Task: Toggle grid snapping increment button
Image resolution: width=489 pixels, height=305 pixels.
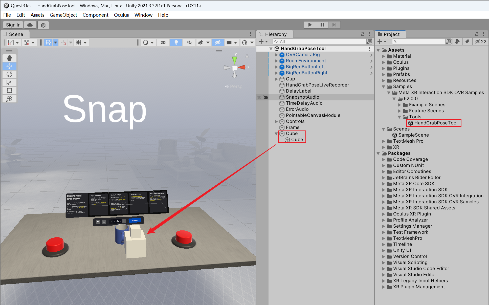Action: pos(63,42)
